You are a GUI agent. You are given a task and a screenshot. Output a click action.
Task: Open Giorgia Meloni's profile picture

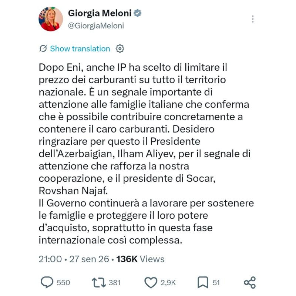[x=51, y=19]
